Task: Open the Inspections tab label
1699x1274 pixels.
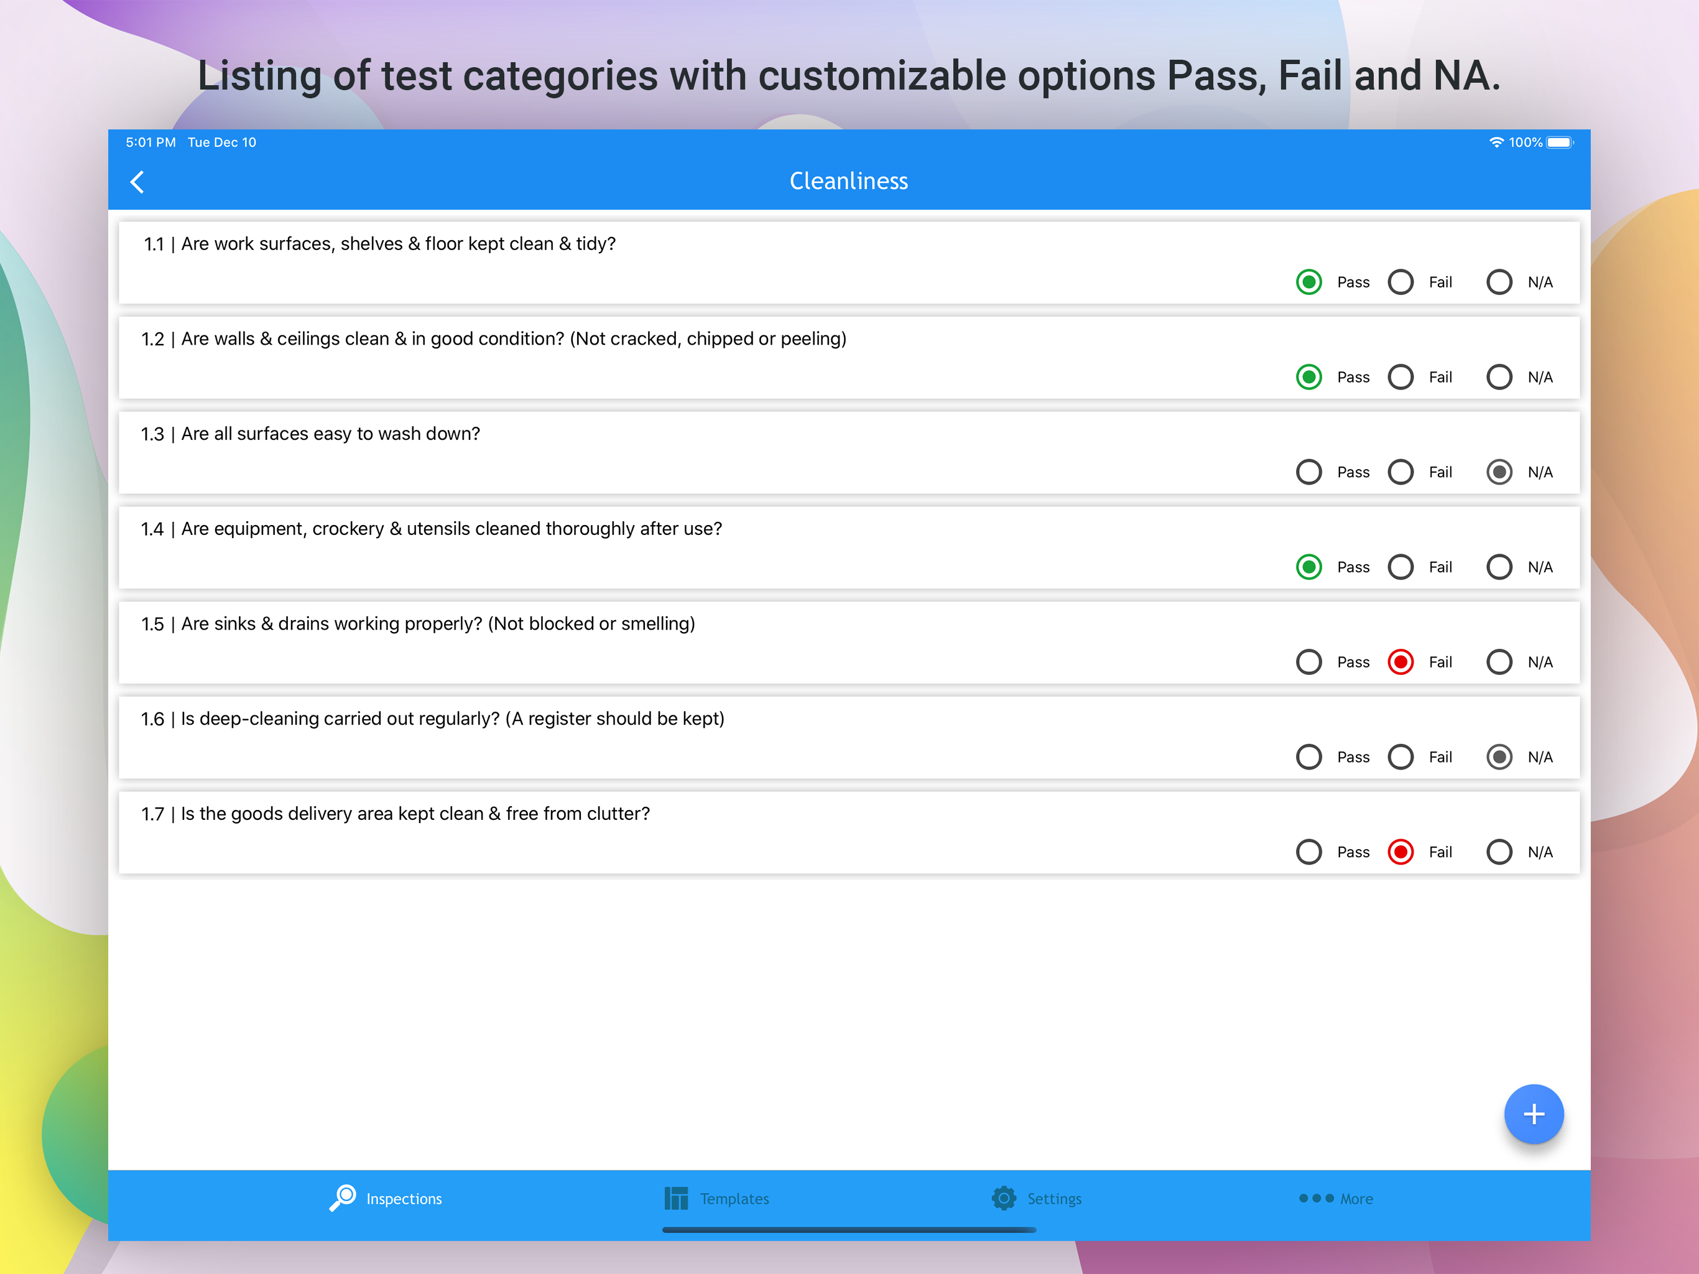Action: tap(404, 1199)
